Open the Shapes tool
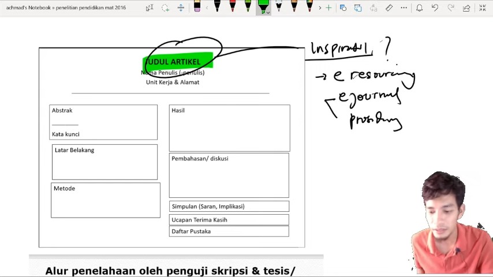 343,8
